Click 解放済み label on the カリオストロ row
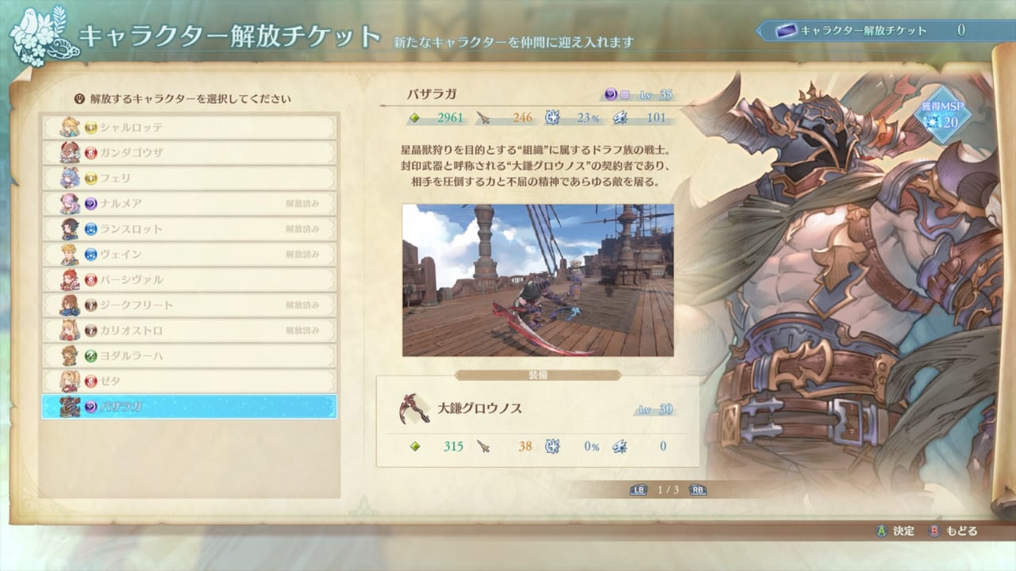This screenshot has width=1016, height=571. pyautogui.click(x=302, y=331)
